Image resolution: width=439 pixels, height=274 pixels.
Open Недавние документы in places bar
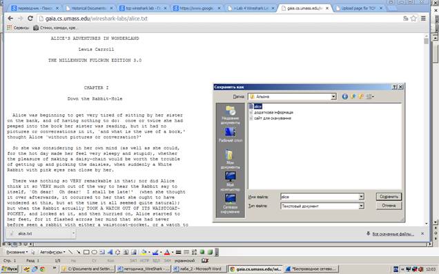(x=230, y=115)
